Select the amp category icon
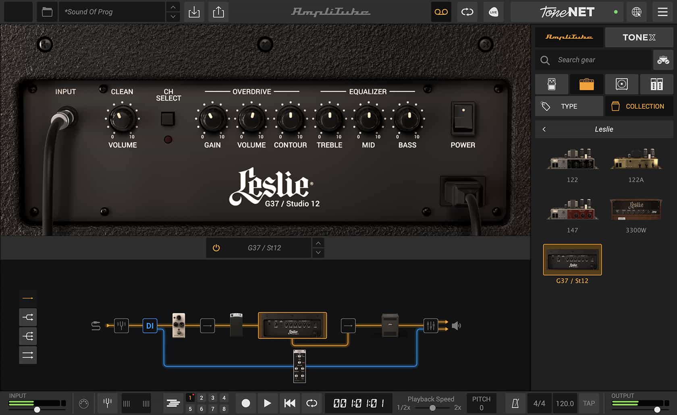This screenshot has height=415, width=677. coord(586,84)
